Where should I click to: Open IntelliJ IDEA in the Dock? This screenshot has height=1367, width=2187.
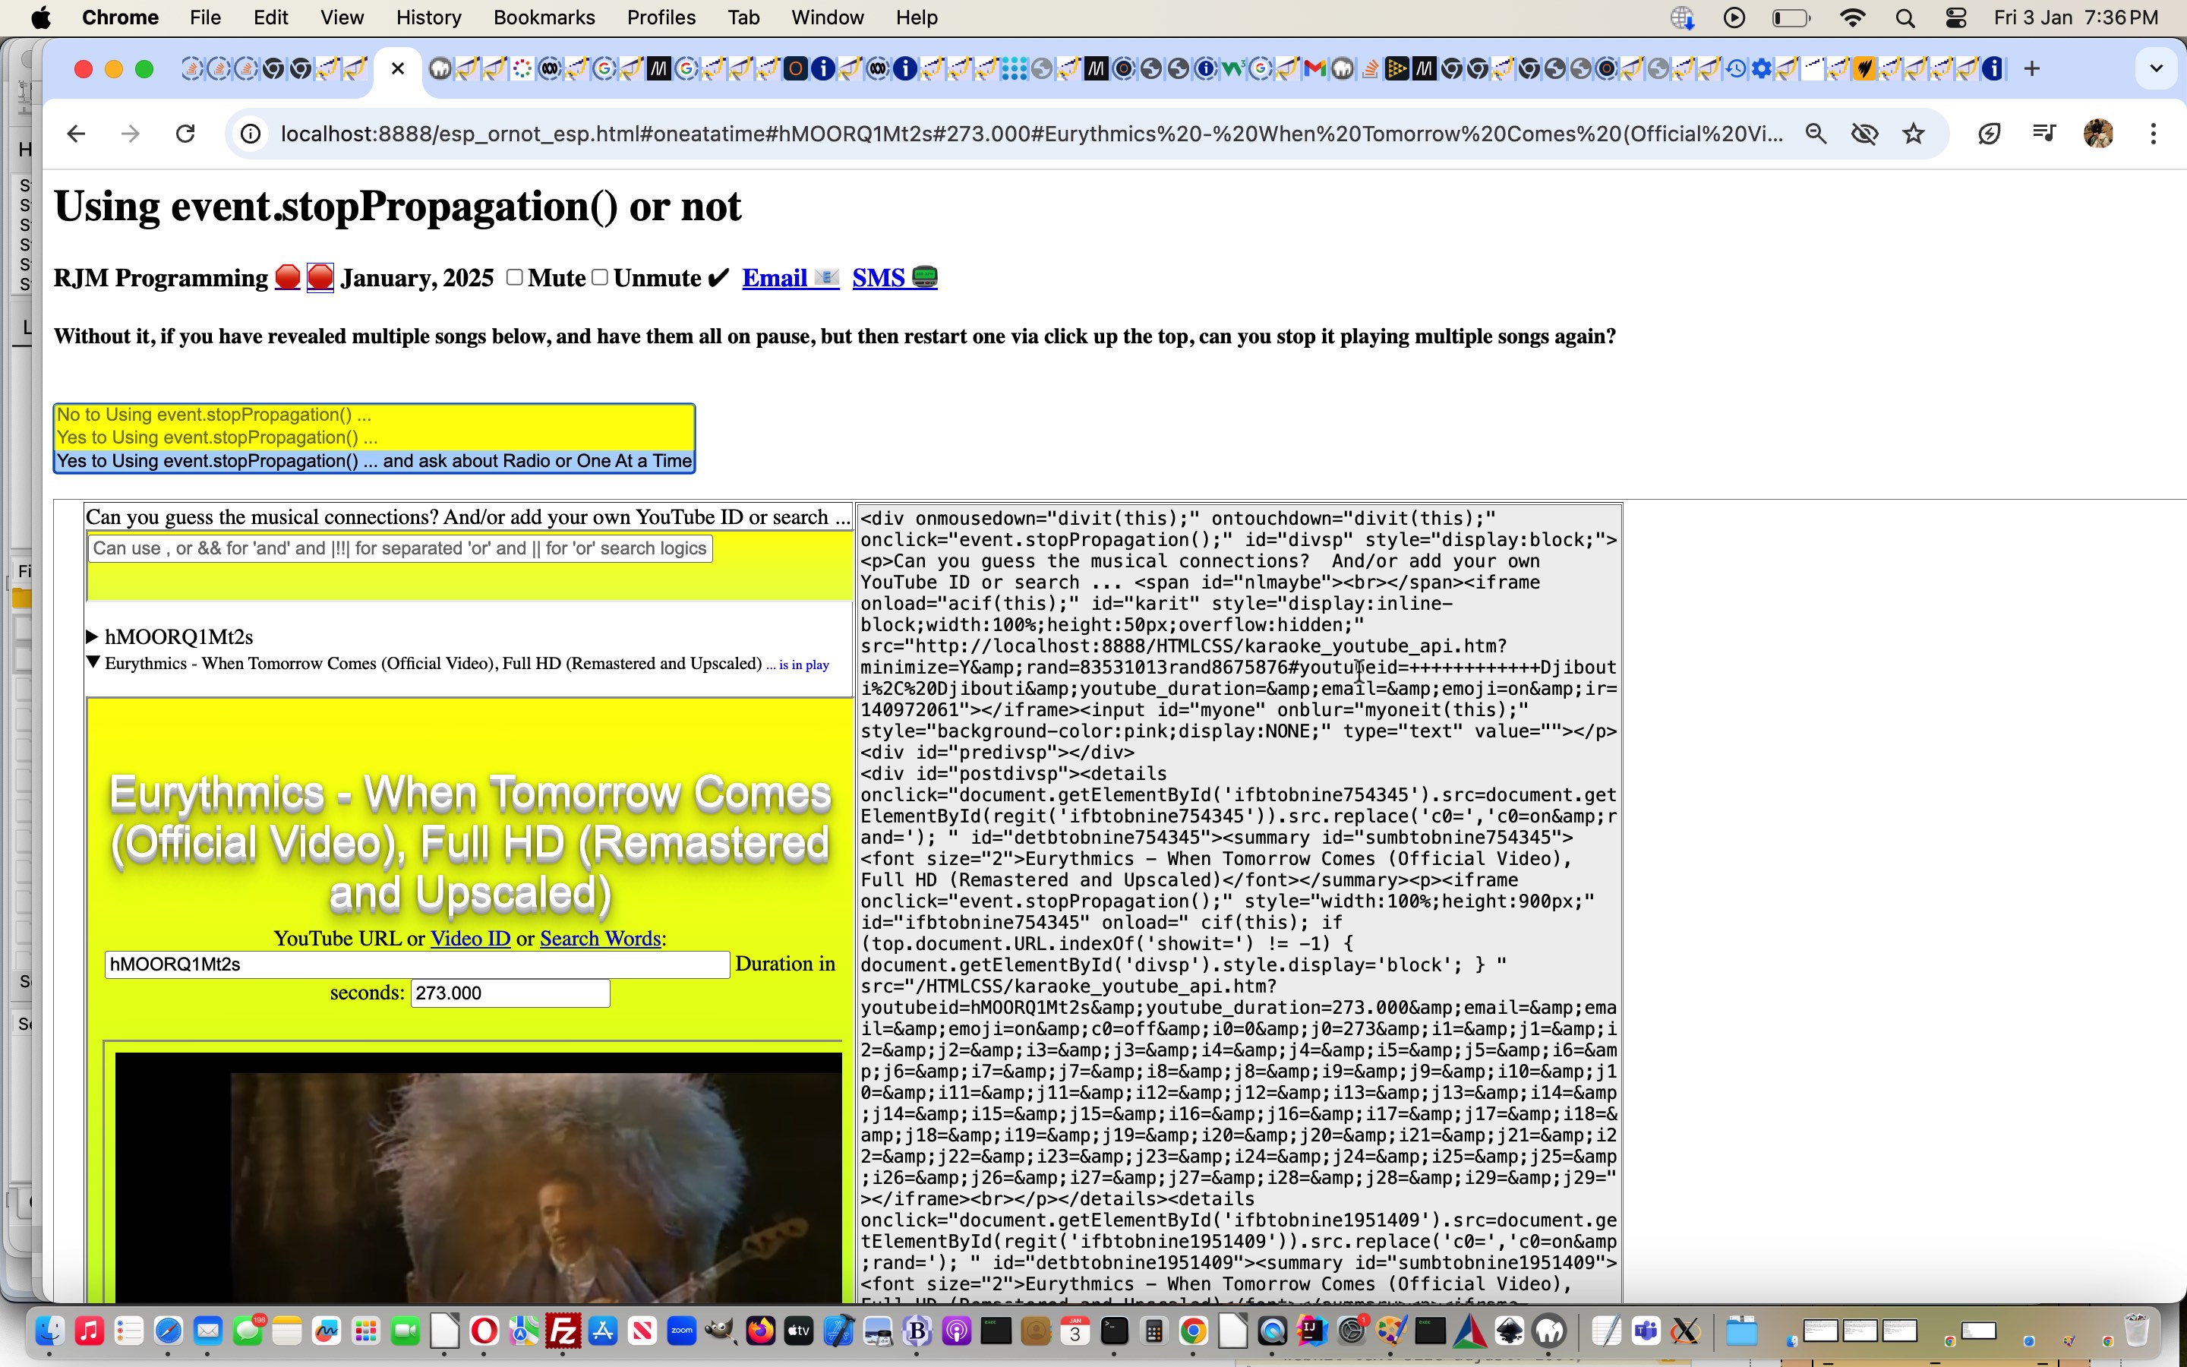point(1311,1331)
